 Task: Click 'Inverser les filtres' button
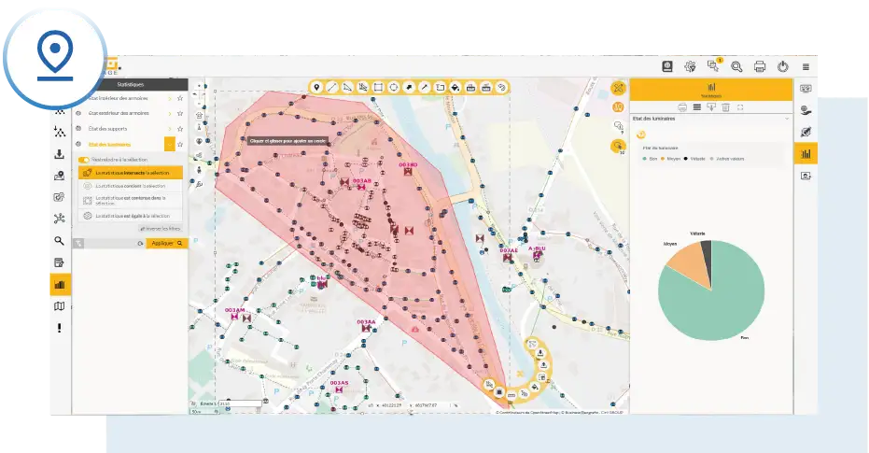point(160,228)
